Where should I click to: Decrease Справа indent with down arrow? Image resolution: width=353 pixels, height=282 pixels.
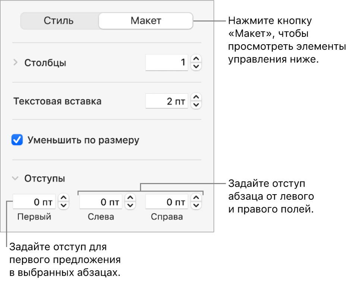pos(196,206)
